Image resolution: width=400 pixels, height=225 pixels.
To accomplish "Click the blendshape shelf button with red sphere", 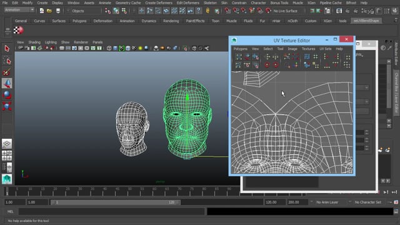I will coord(18,30).
